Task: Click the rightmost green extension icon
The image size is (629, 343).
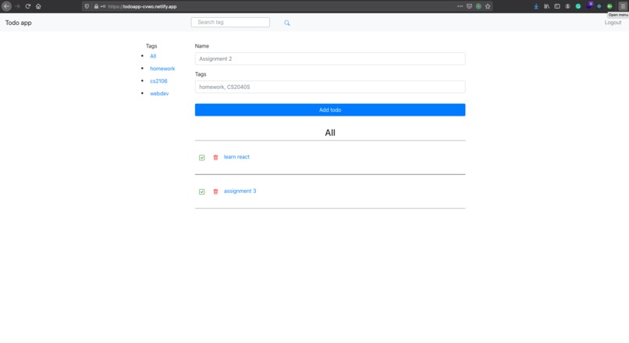Action: (609, 6)
